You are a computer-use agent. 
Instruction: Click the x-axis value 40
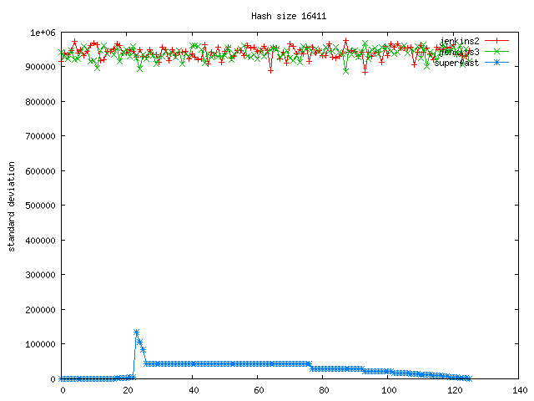[194, 390]
